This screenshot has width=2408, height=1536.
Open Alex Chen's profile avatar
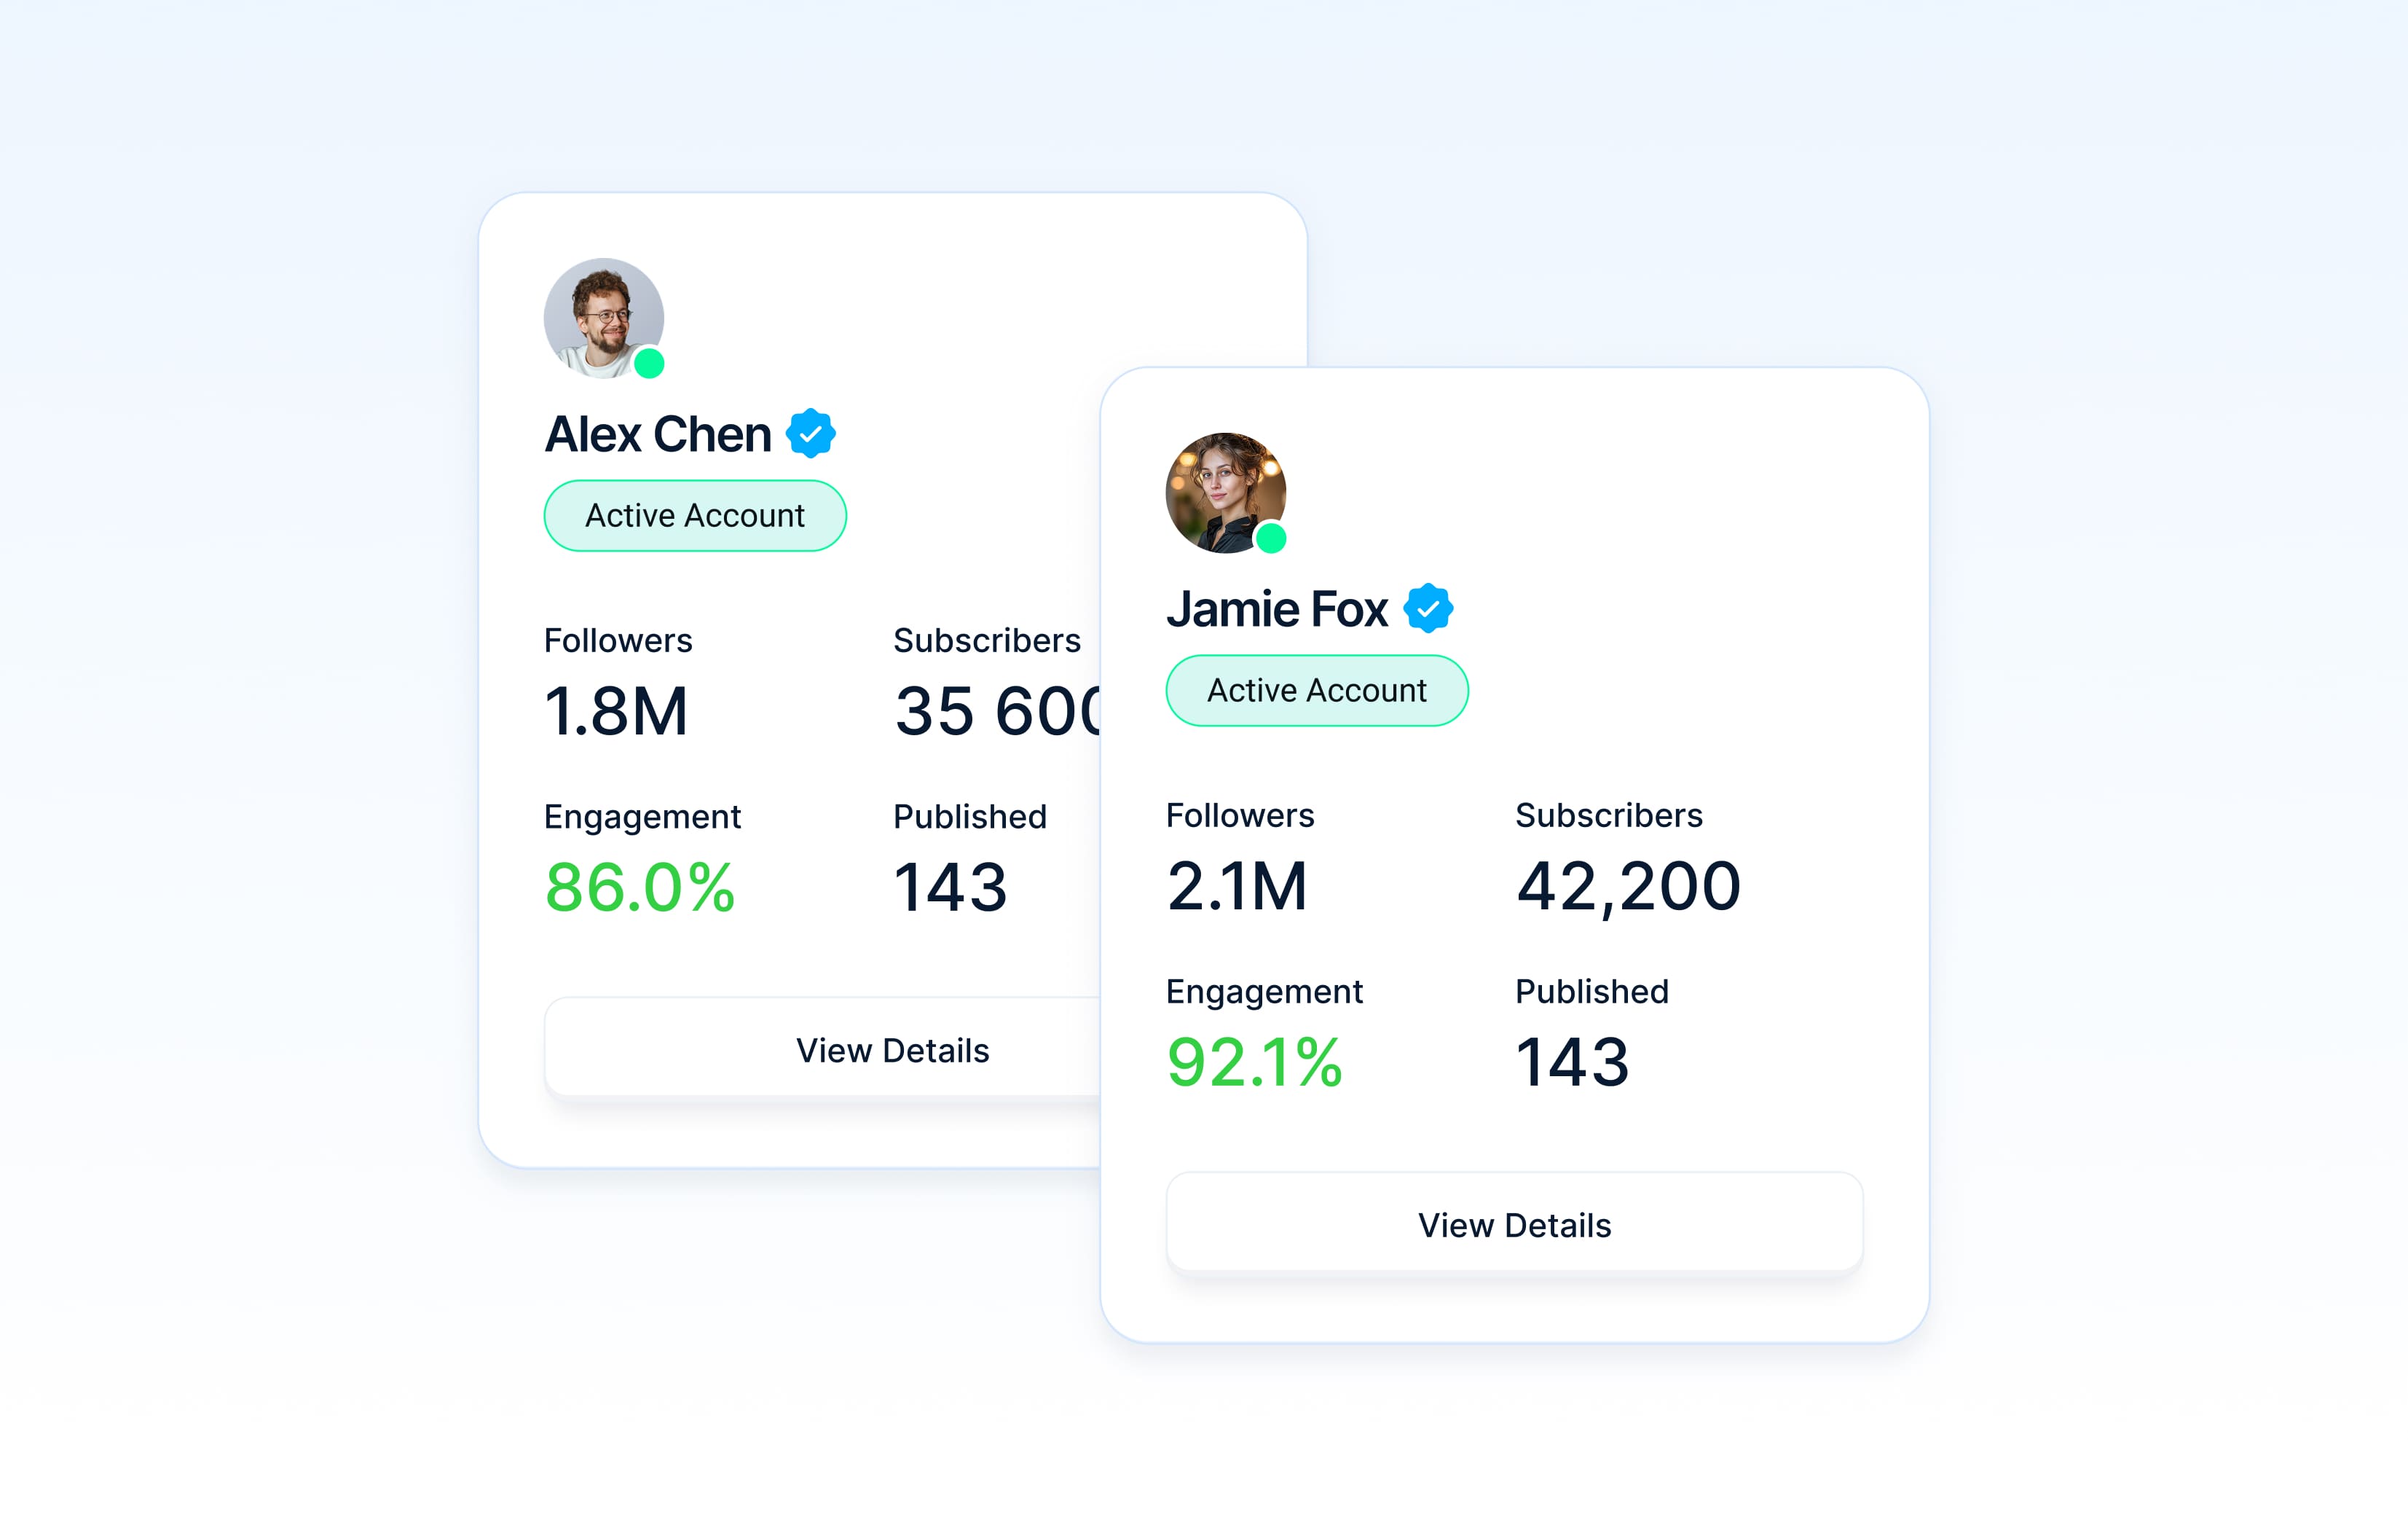(602, 317)
